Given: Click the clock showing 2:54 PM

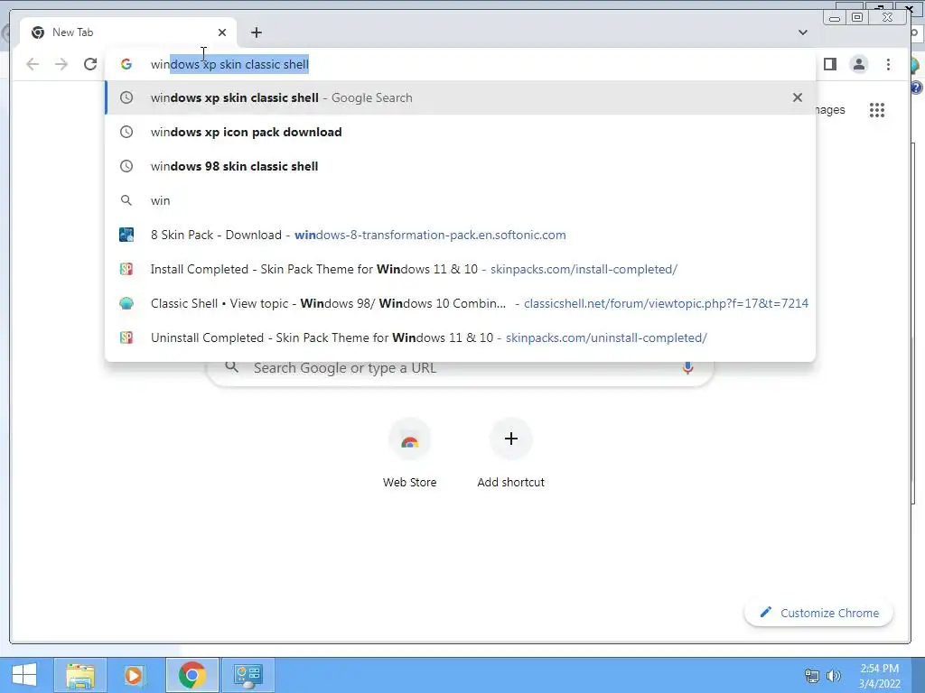Looking at the screenshot, I should point(880,676).
